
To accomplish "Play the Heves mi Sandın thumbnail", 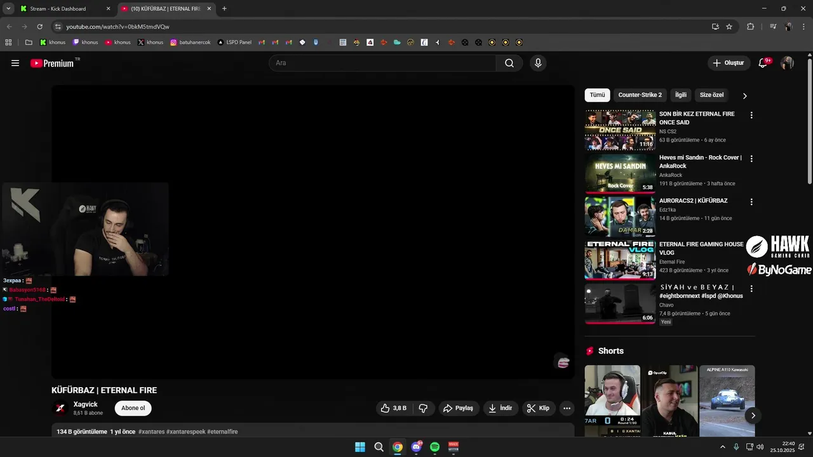I will [620, 173].
